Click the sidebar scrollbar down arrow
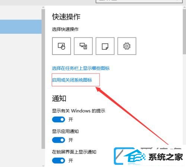 pyautogui.click(x=43, y=166)
